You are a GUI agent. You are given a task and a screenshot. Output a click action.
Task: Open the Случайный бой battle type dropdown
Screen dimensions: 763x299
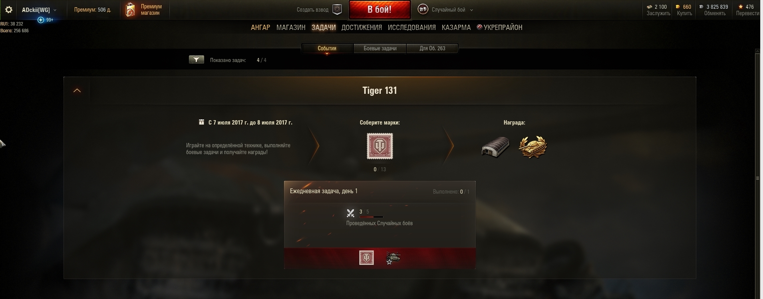pyautogui.click(x=445, y=10)
